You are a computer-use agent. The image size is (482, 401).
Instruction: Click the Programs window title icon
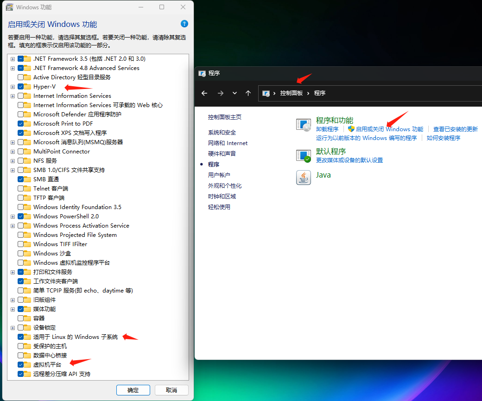(202, 73)
